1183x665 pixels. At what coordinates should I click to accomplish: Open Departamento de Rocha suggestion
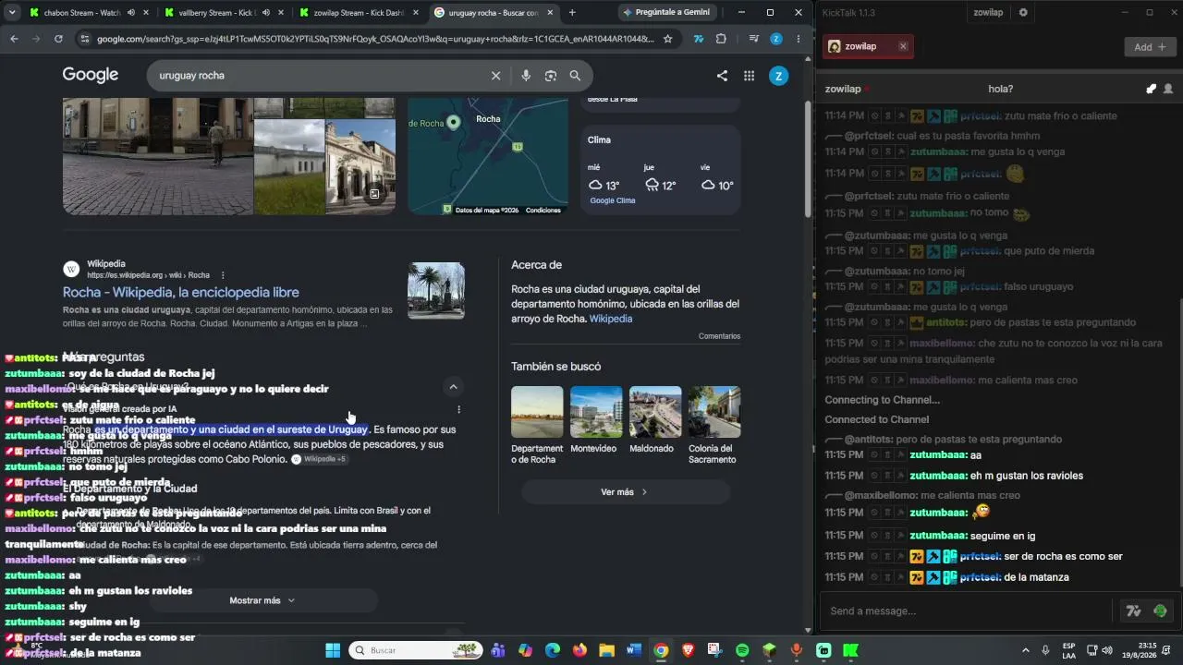pos(537,425)
